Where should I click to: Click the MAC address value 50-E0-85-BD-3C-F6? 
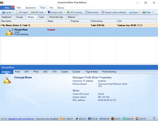[x=107, y=100]
